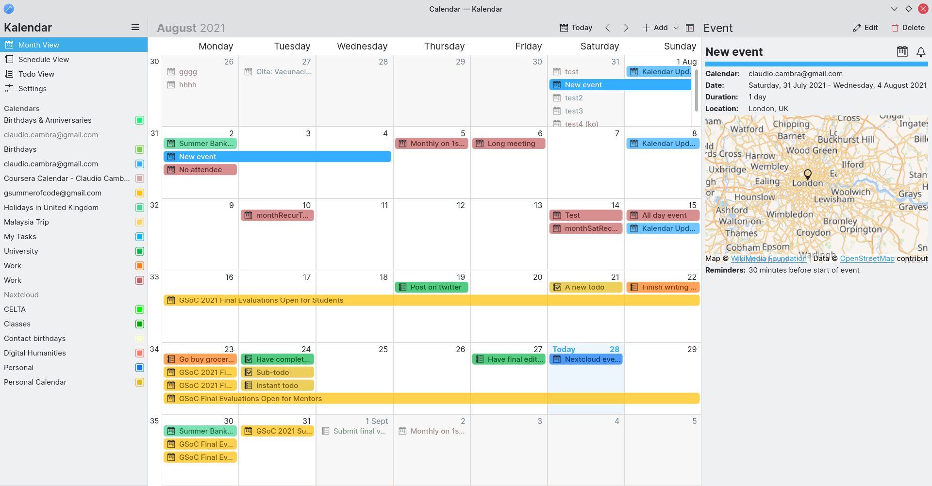Collapse the claudio.cambra@gmail.com calendar group

pos(51,135)
